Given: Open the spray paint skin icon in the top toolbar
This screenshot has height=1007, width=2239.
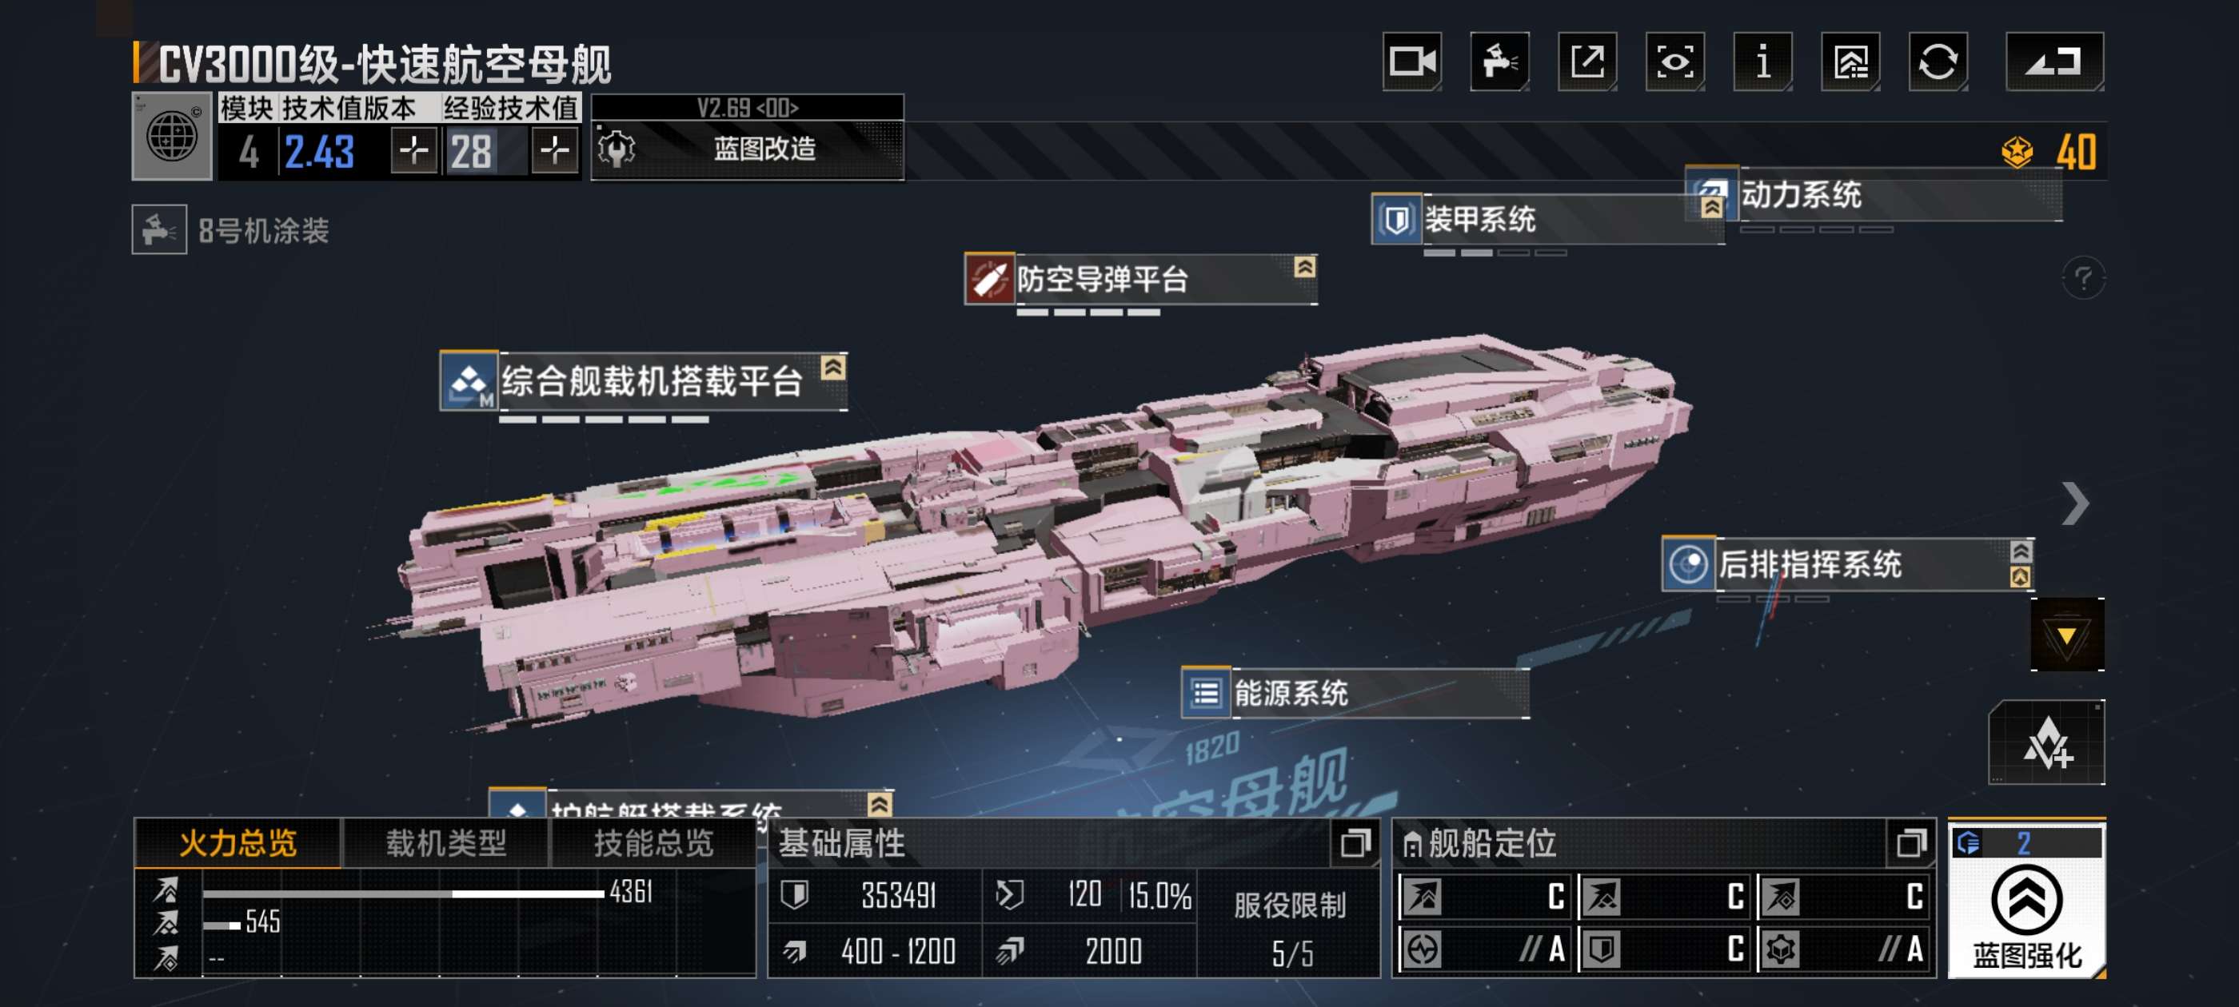Looking at the screenshot, I should click(1500, 62).
